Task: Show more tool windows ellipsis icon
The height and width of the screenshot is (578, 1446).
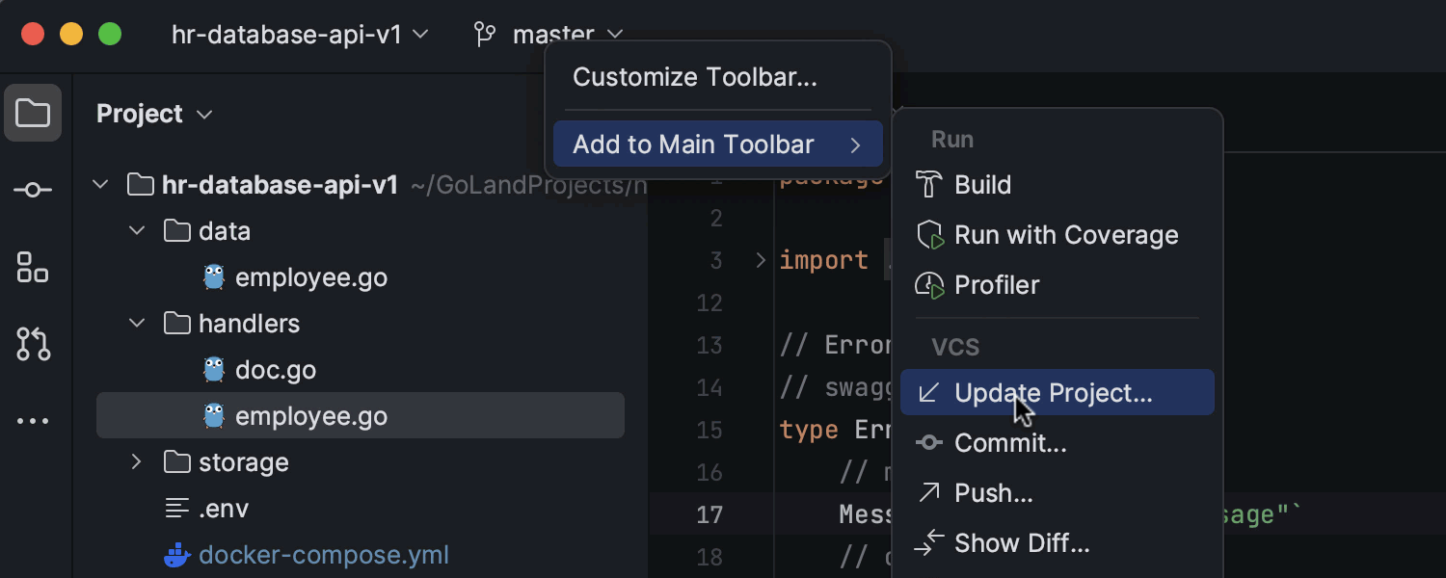Action: coord(33,421)
